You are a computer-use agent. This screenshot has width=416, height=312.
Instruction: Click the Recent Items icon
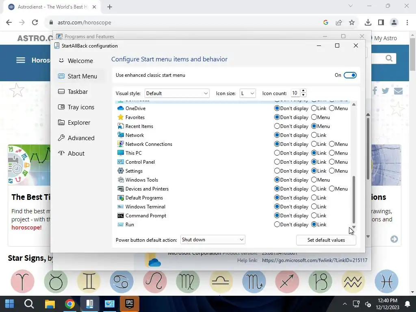coord(120,126)
